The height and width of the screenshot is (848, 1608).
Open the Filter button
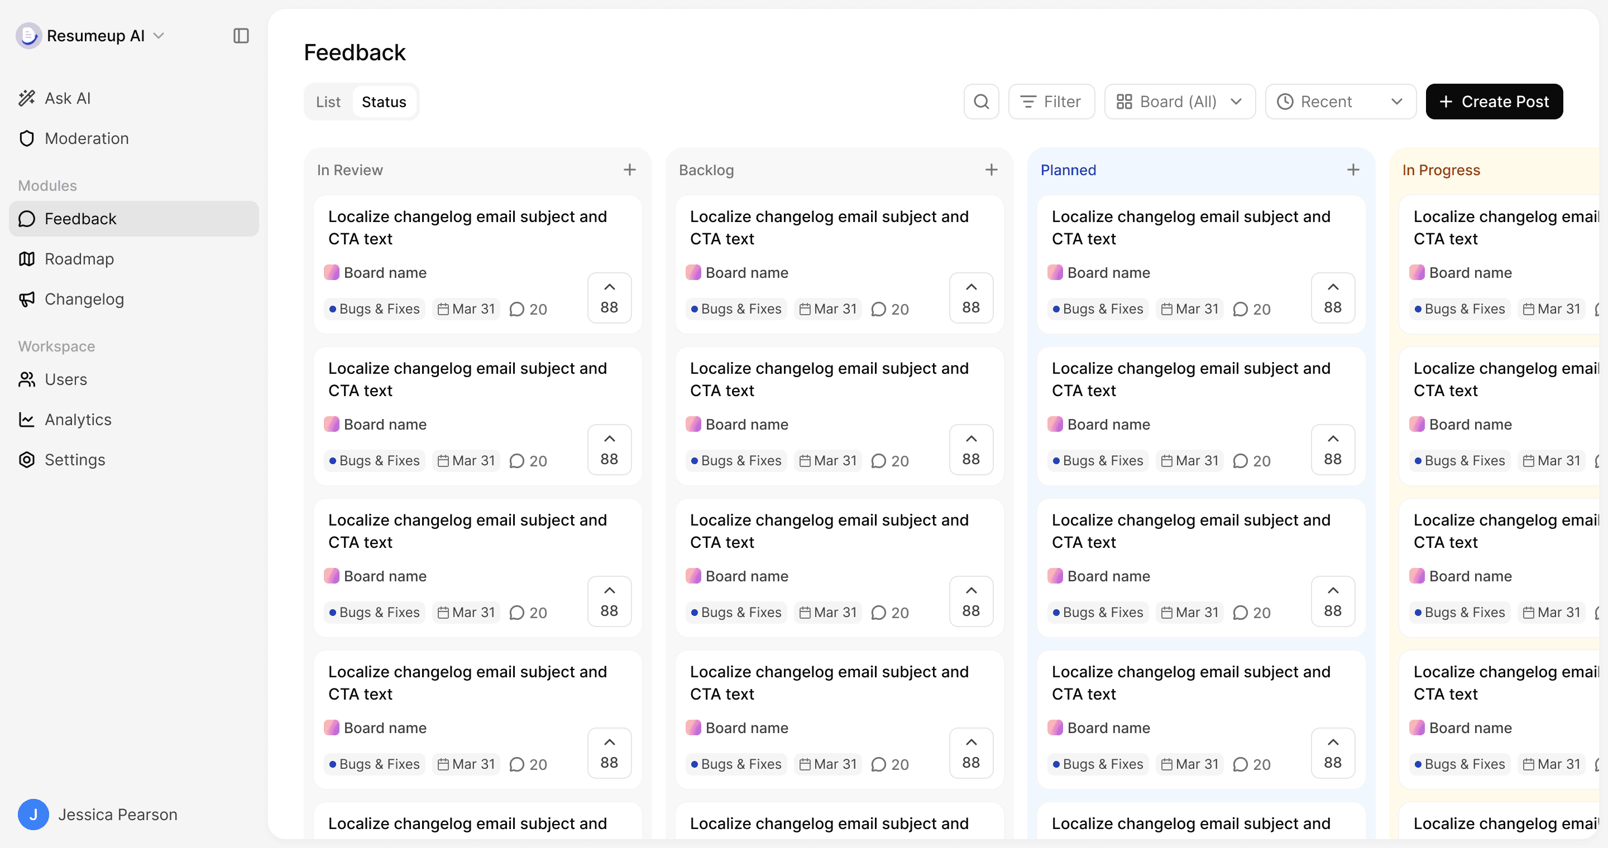(1051, 102)
